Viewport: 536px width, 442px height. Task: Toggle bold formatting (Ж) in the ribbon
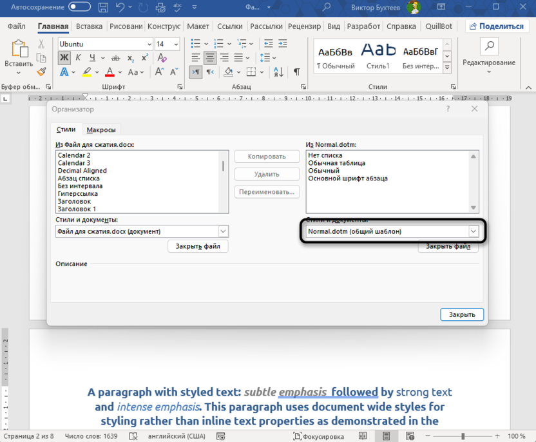click(x=64, y=58)
